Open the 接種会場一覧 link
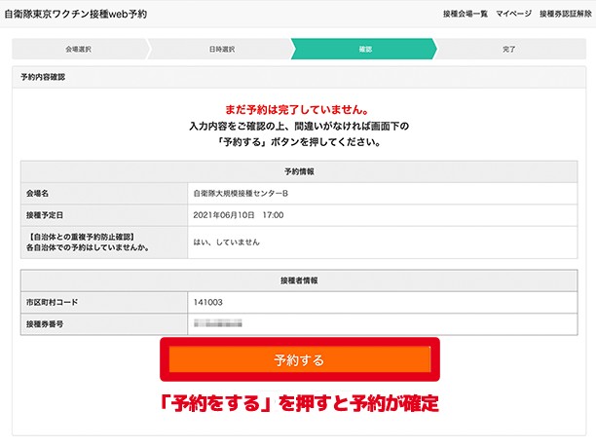This screenshot has height=447, width=596. 466,14
